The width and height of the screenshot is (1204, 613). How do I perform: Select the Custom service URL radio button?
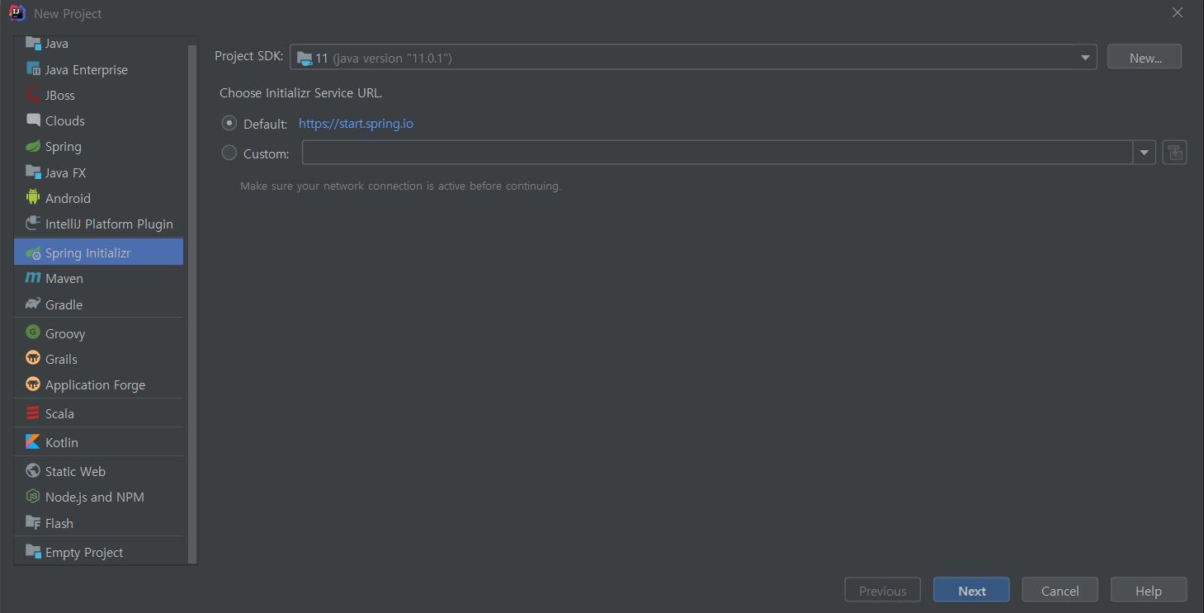(x=229, y=153)
